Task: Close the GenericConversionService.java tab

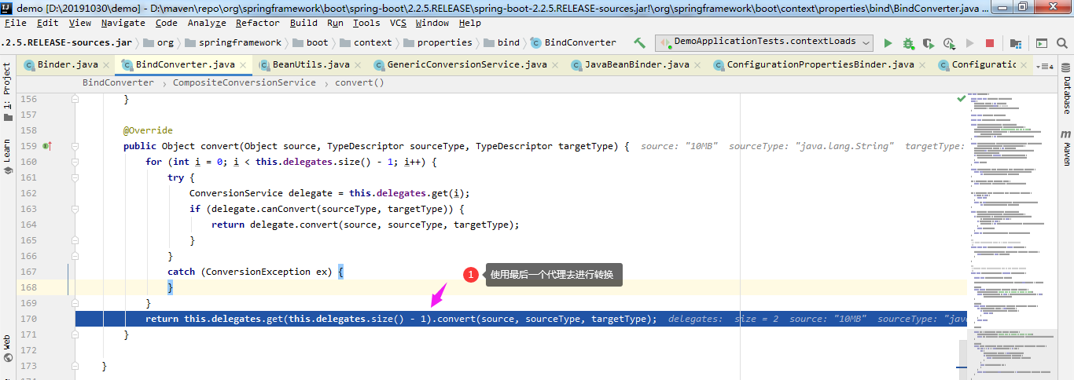Action: point(556,65)
